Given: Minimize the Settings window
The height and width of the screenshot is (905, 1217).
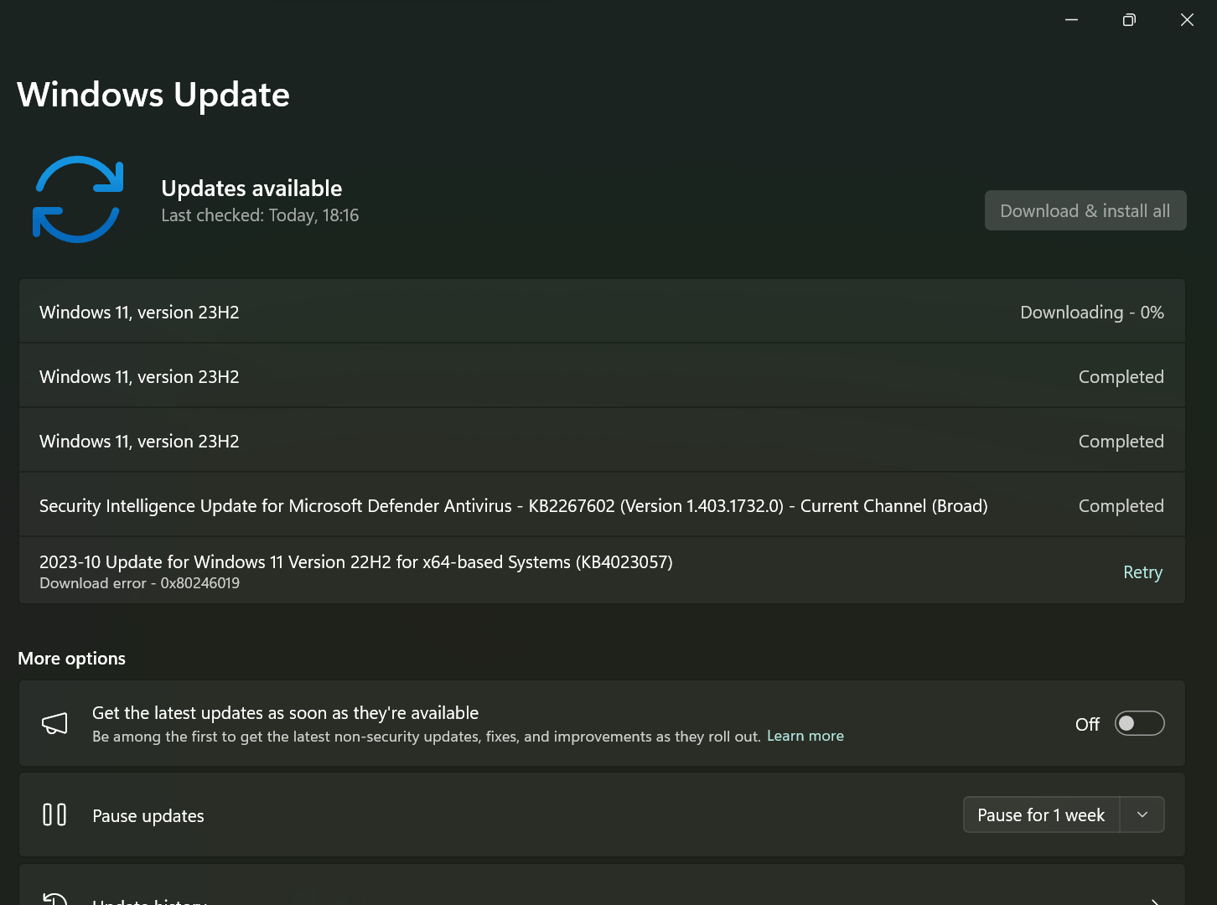Looking at the screenshot, I should 1071,19.
